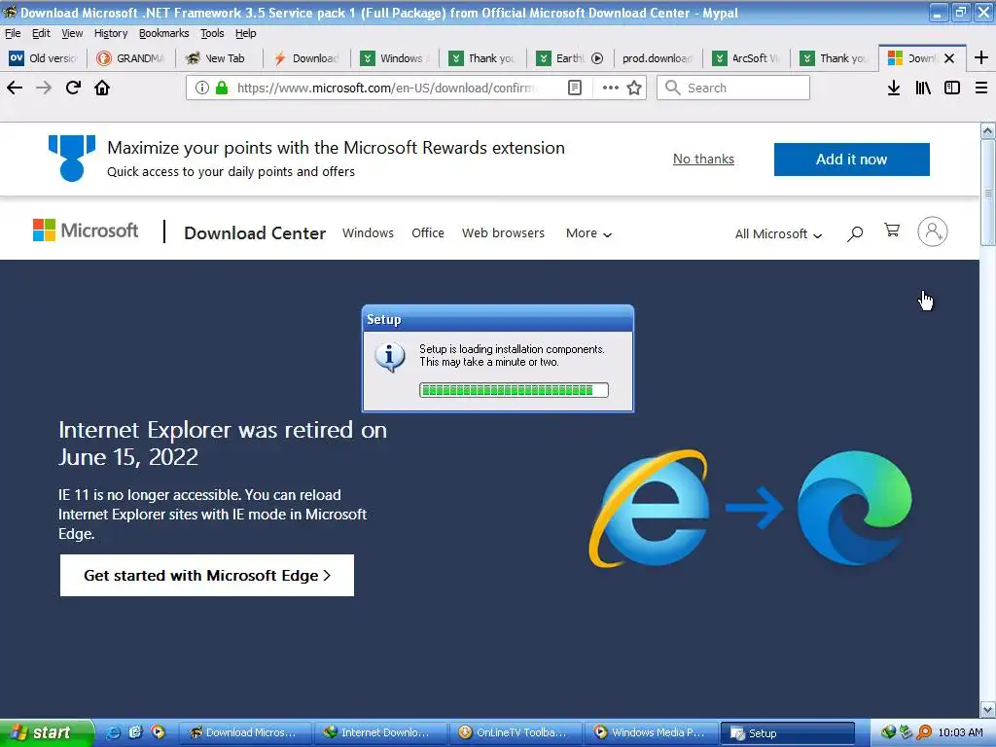This screenshot has height=747, width=996.
Task: Switch to Windows Media Player taskbar item
Action: [651, 733]
